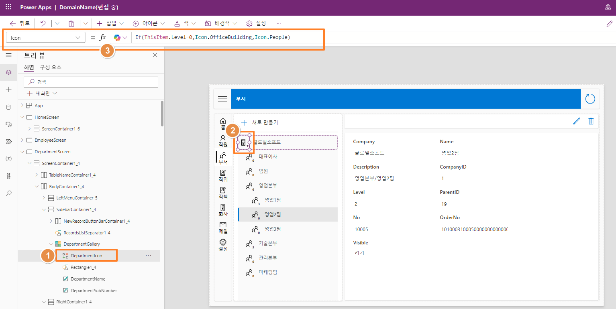Collapse the DepartmentScreen node

[x=22, y=152]
